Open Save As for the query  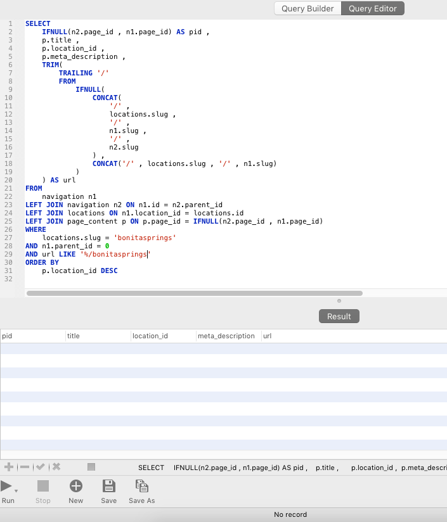[x=141, y=487]
